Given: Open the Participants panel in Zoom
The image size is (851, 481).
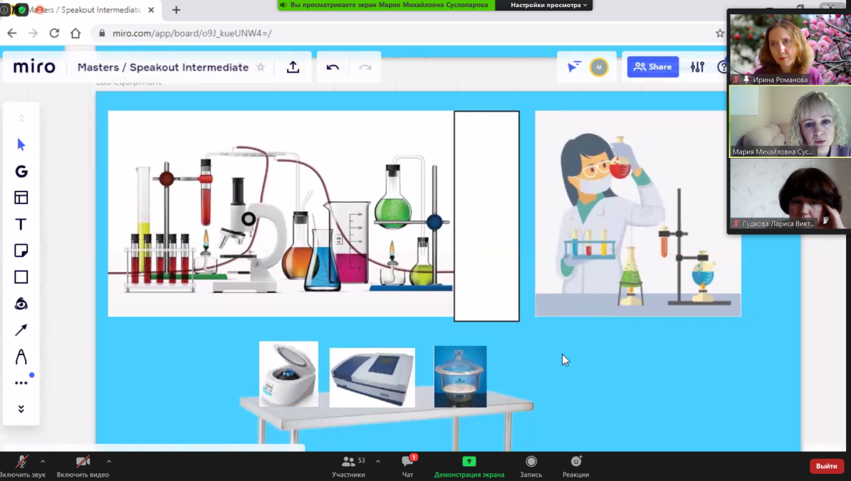Looking at the screenshot, I should tap(348, 466).
